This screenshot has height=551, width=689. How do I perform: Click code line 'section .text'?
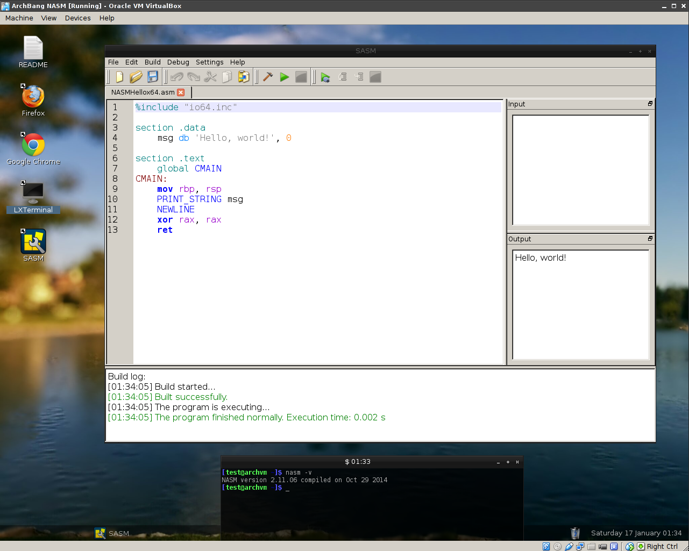(170, 158)
